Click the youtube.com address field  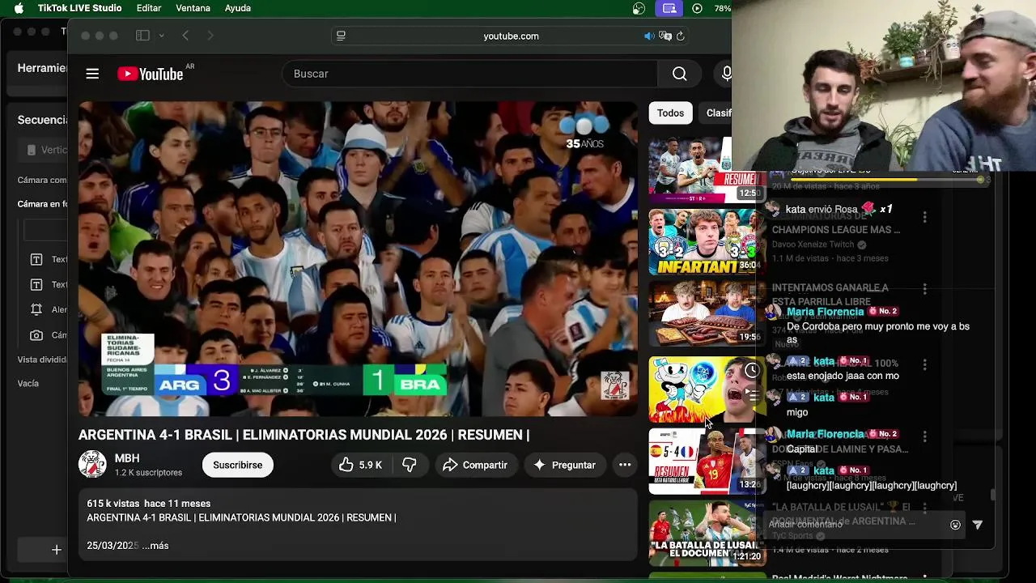pyautogui.click(x=511, y=36)
